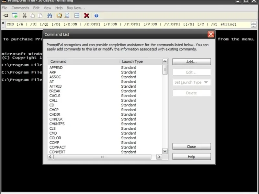
Task: Select the CHKDSK command row
Action: click(105, 119)
